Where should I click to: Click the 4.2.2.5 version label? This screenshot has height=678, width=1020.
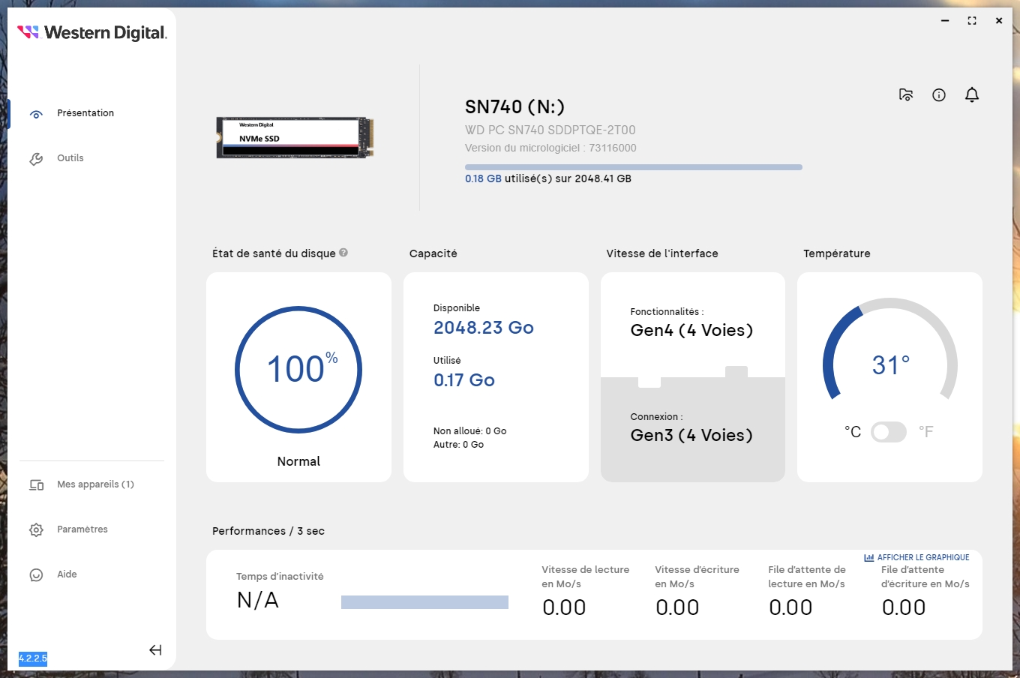32,658
